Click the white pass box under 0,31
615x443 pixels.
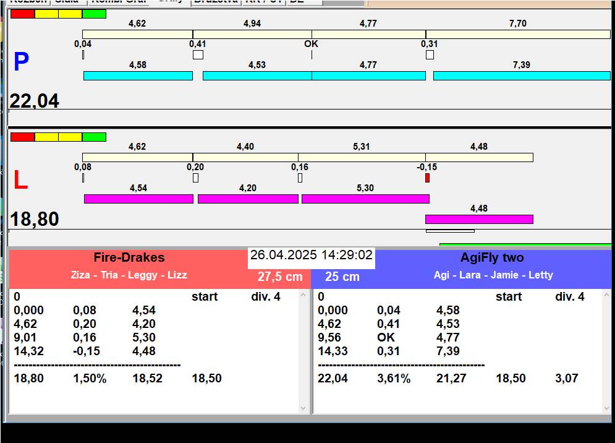(x=430, y=55)
